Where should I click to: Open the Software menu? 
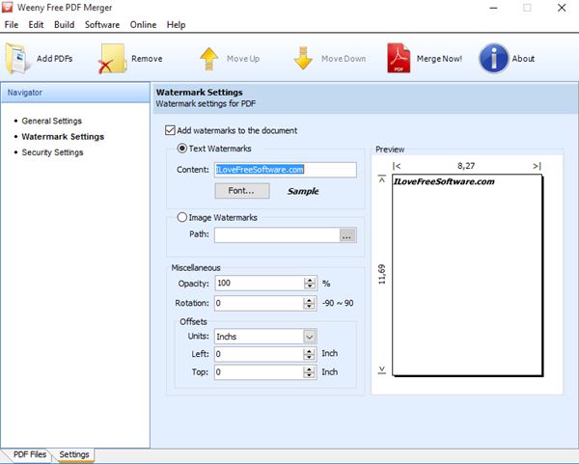click(x=103, y=24)
